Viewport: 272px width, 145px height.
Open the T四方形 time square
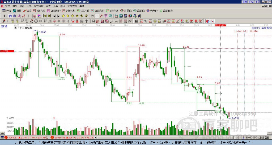click(83, 11)
